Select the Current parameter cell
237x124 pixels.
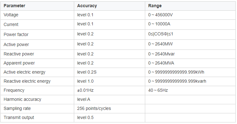pos(37,24)
